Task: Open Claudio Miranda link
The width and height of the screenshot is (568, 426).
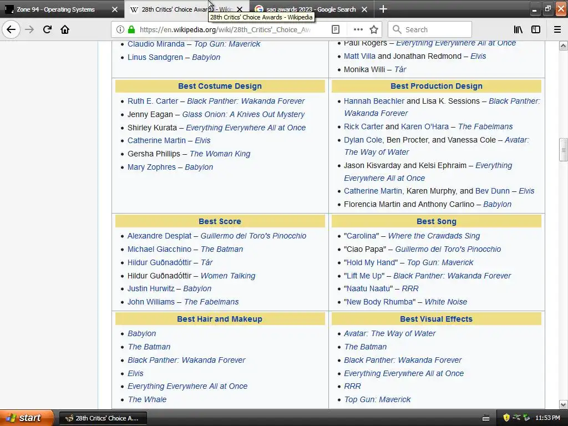Action: pos(156,44)
